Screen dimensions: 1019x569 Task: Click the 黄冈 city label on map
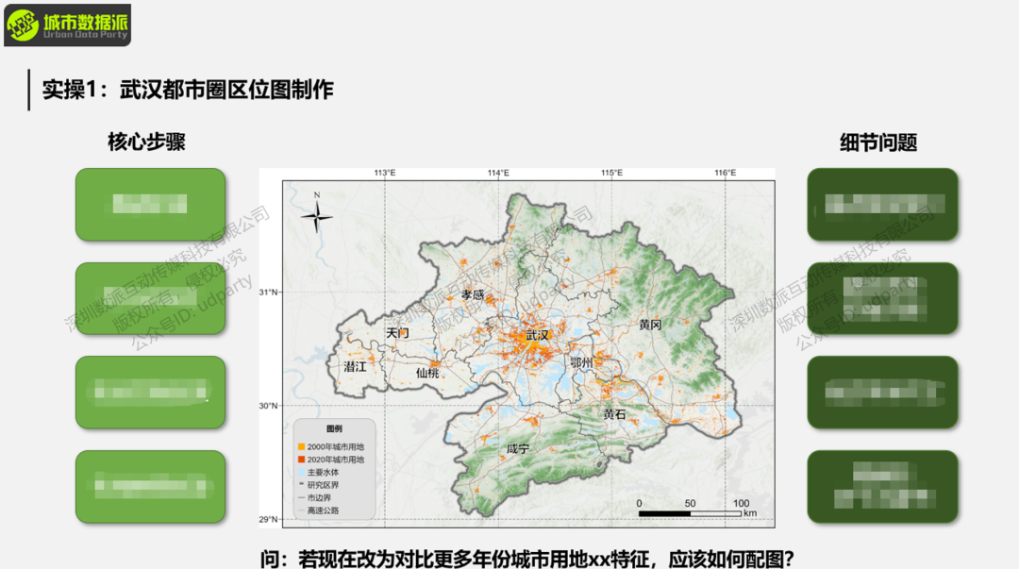coord(650,324)
